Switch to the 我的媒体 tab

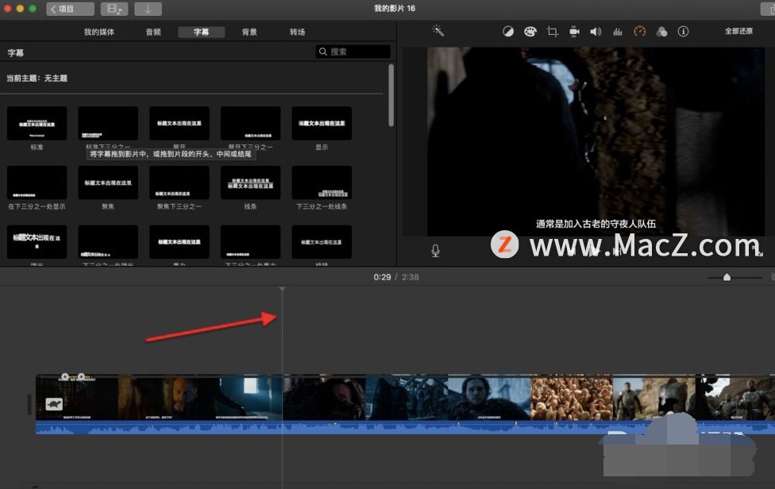coord(98,32)
